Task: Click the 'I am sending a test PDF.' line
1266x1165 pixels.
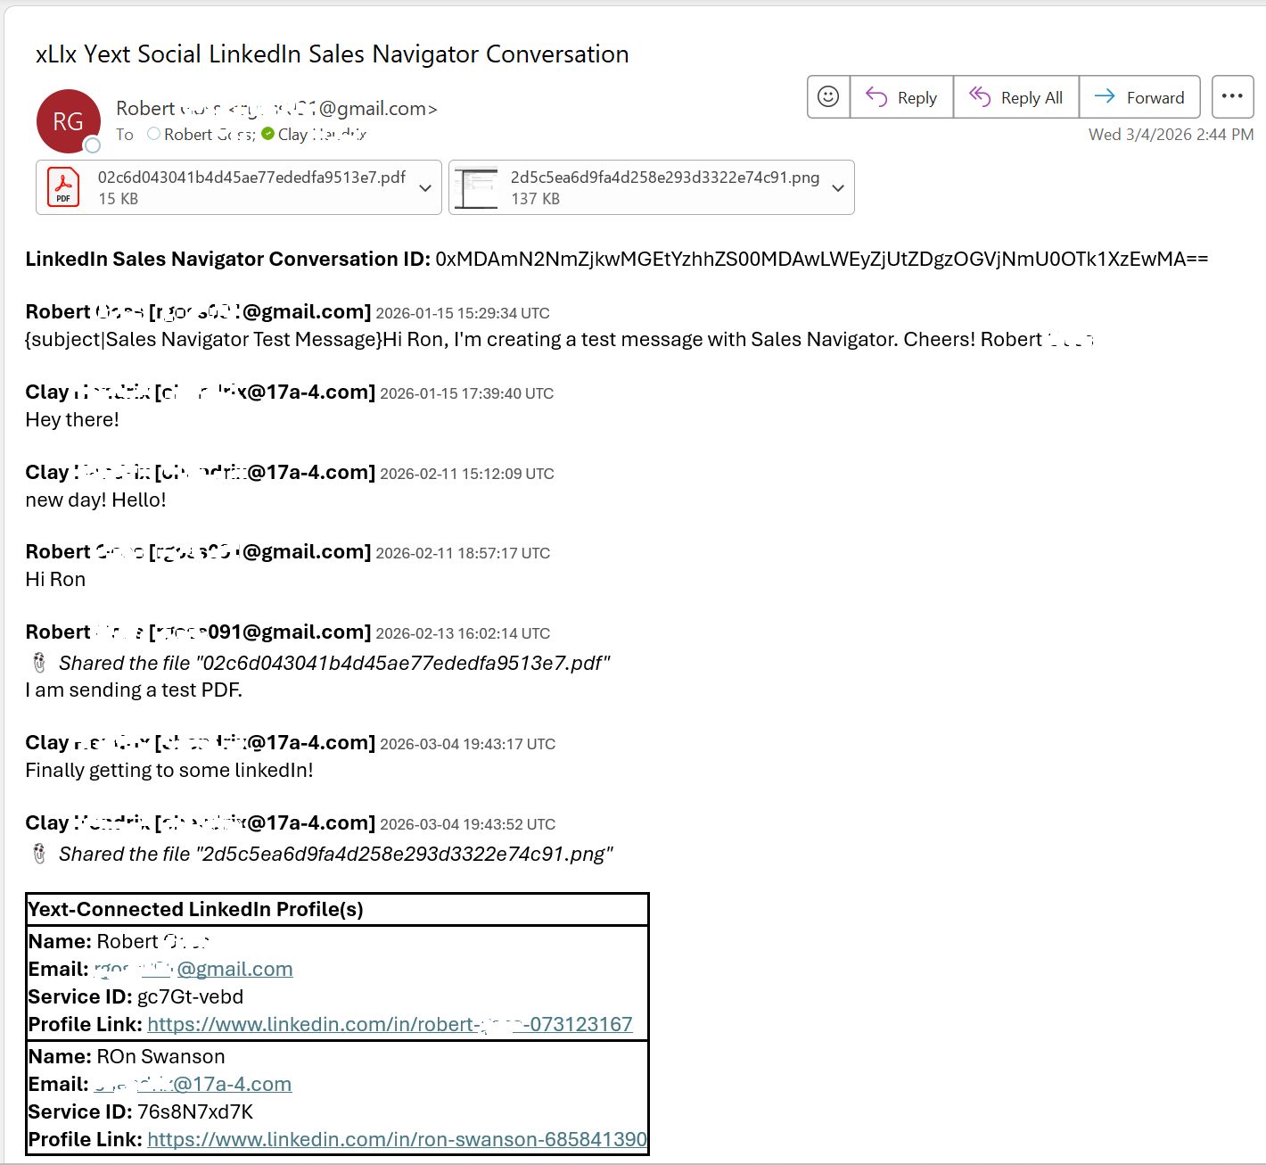Action: point(134,690)
